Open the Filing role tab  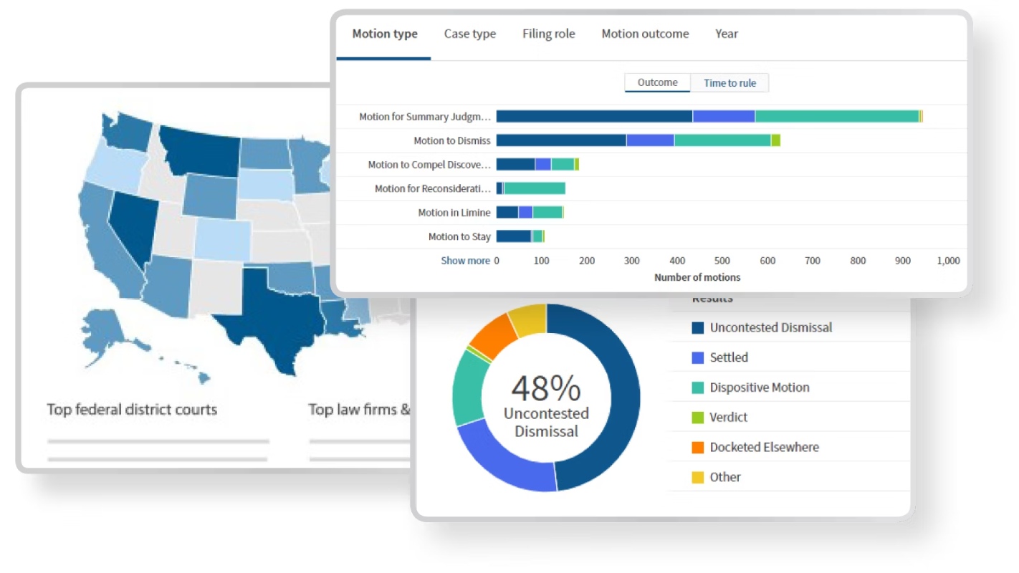pyautogui.click(x=548, y=34)
